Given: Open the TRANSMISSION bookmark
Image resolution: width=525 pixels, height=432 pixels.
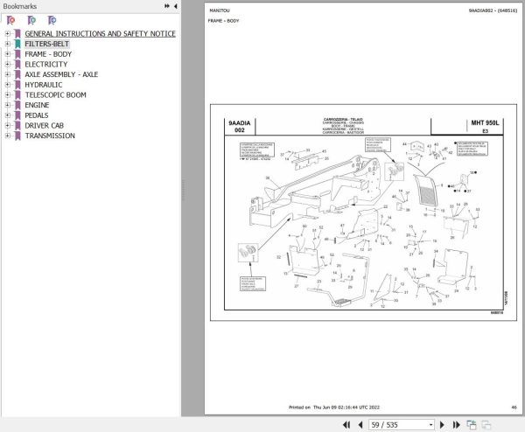Looking at the screenshot, I should [x=50, y=136].
